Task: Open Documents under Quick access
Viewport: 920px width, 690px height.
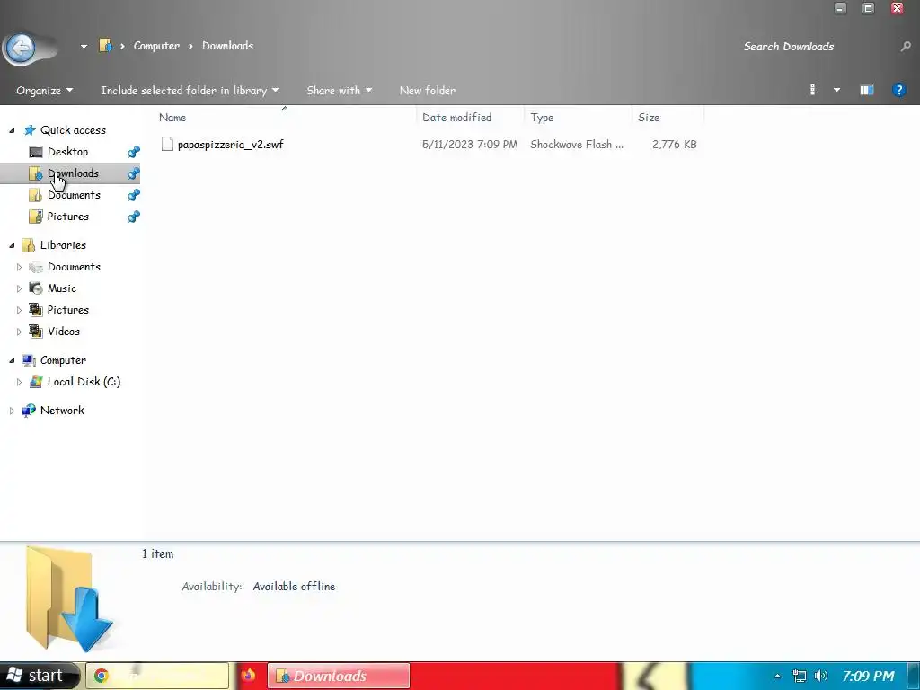Action: click(x=74, y=195)
